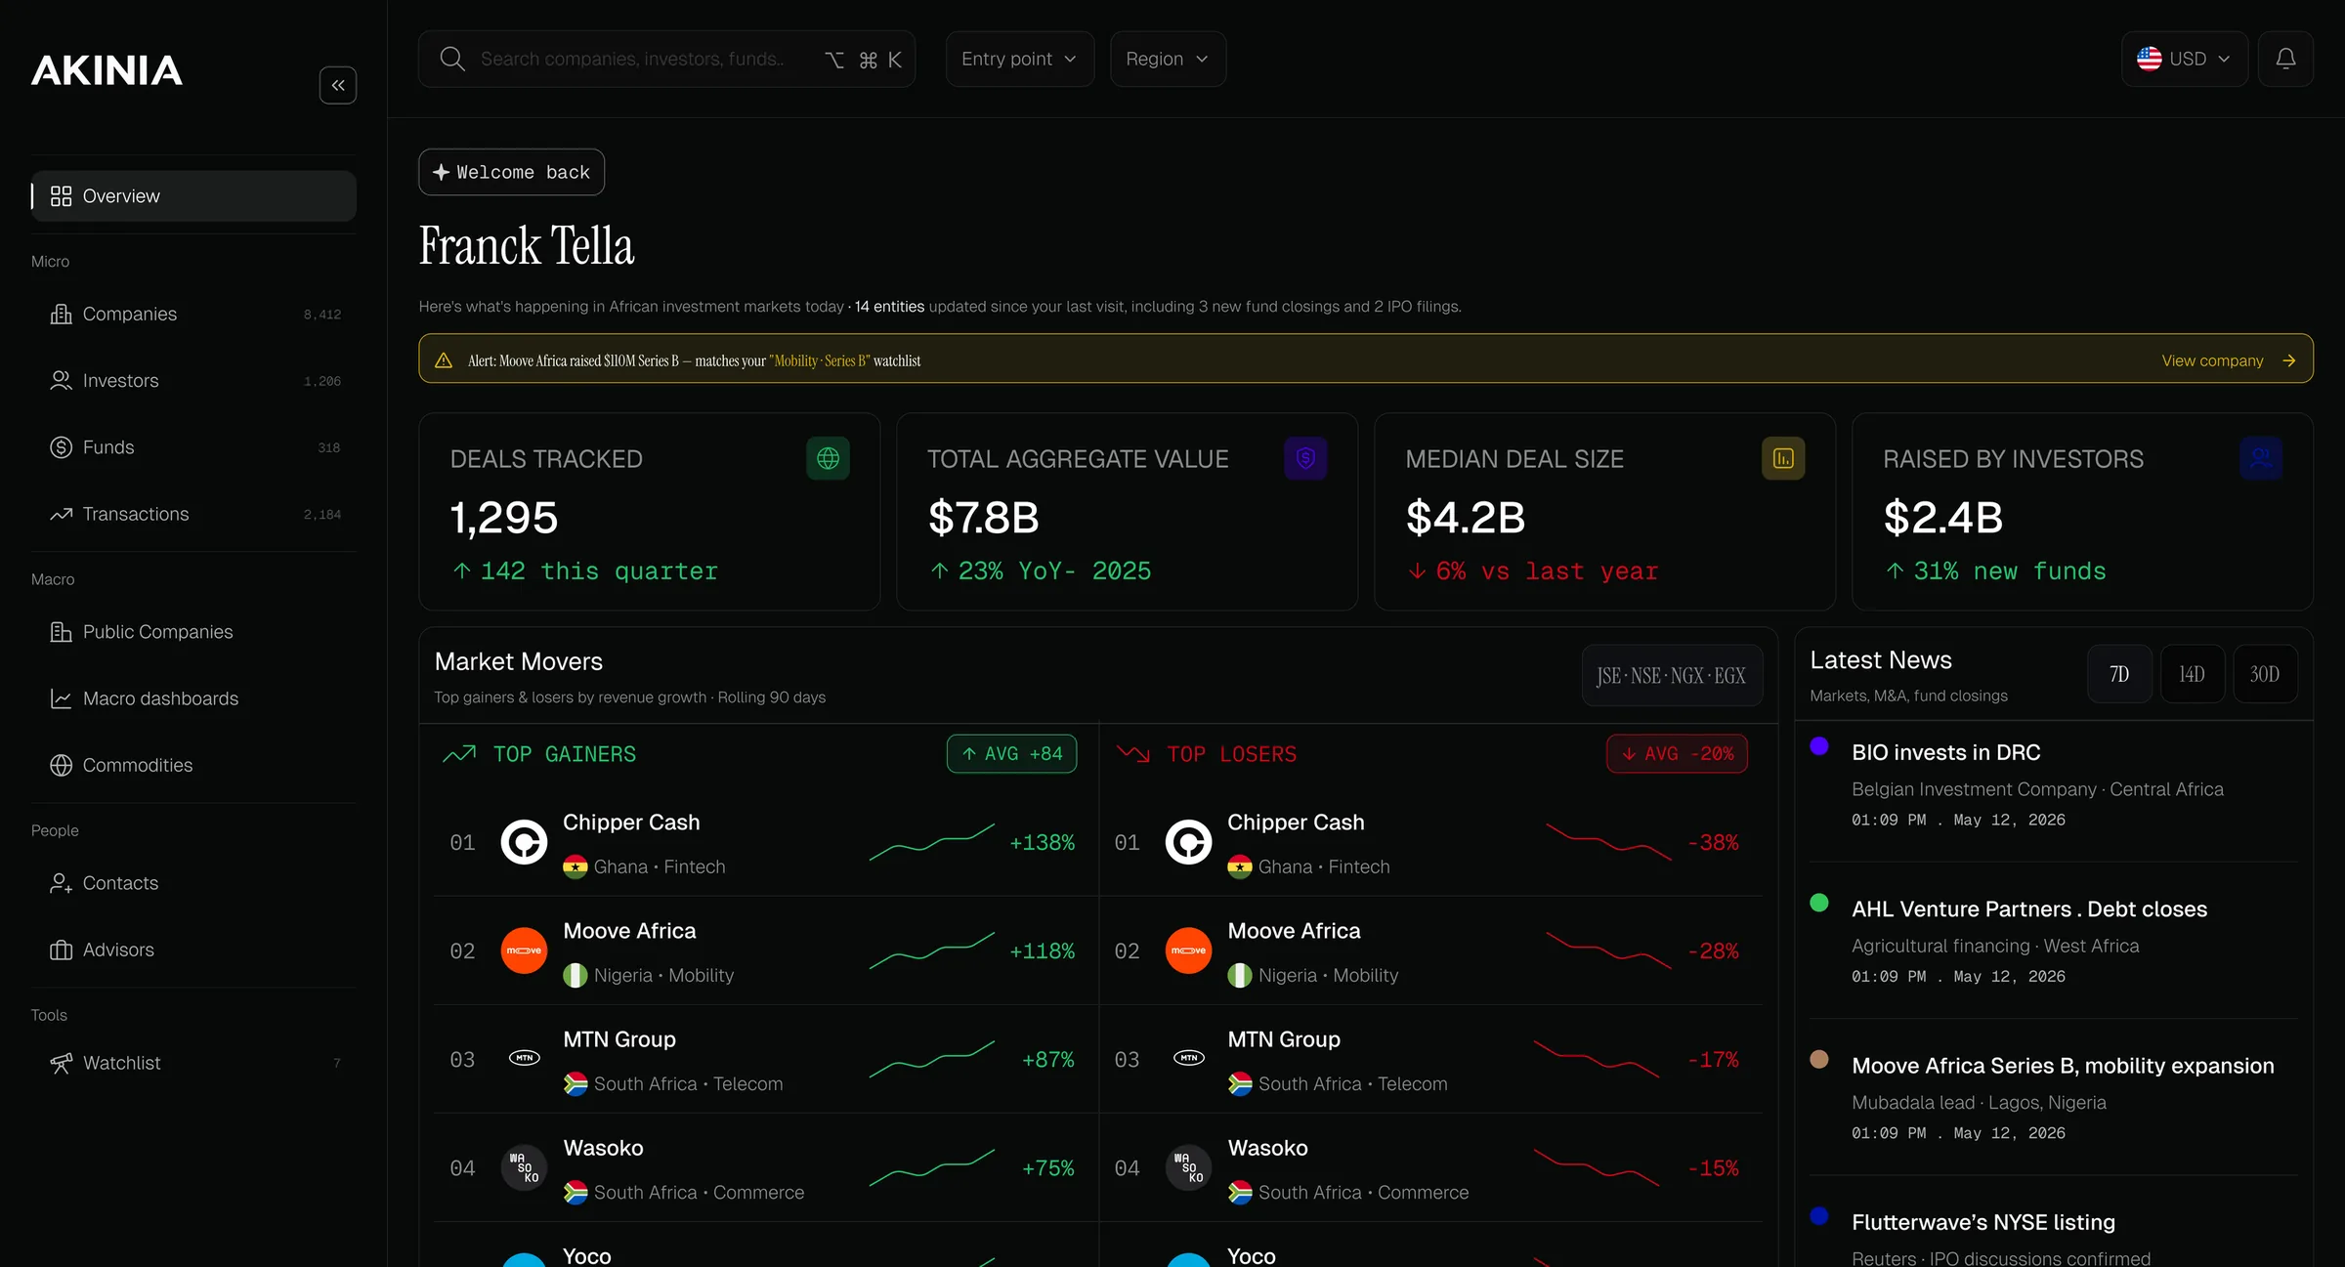Click the MTN Group logo in Top Gainers

tap(524, 1058)
